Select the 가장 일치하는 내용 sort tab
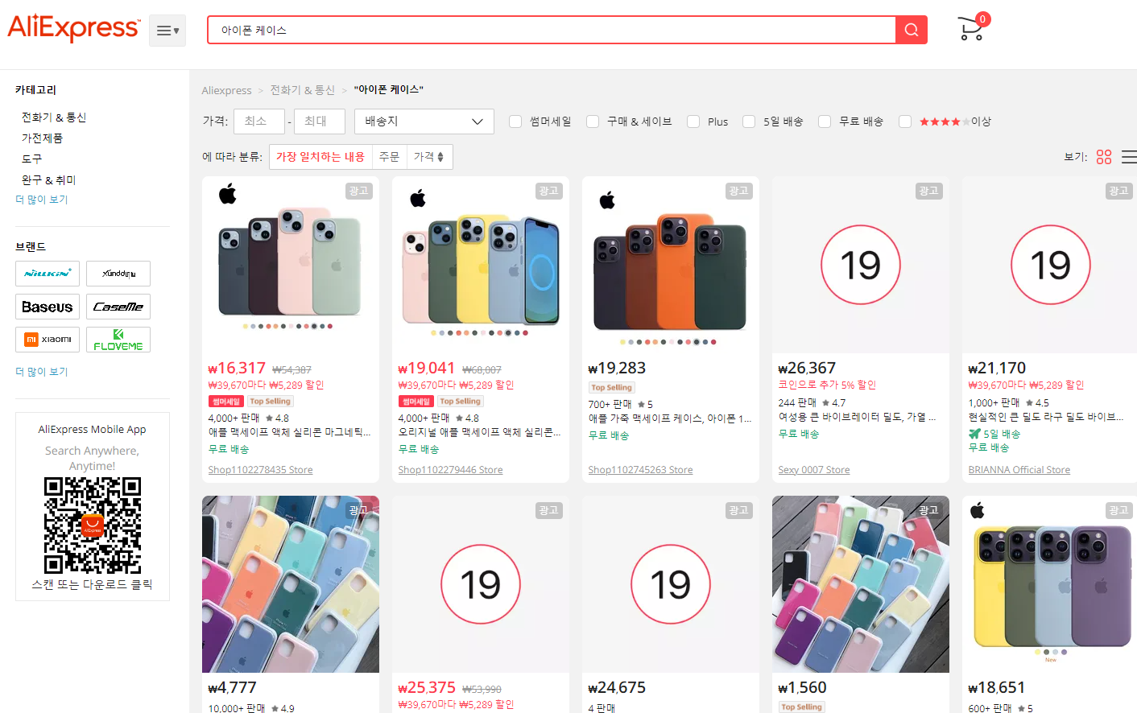 click(320, 157)
